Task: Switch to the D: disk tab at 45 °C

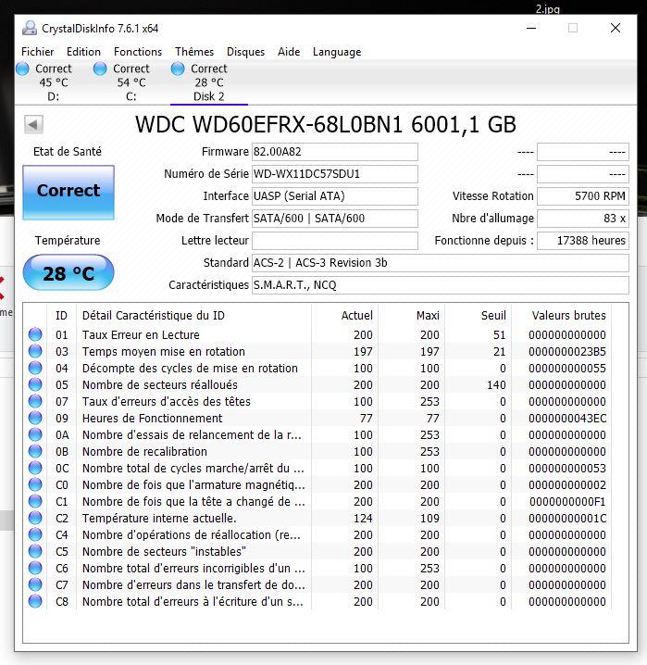Action: pos(54,82)
